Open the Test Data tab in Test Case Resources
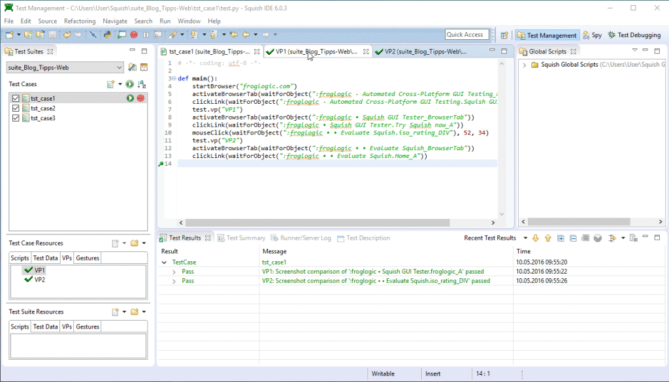This screenshot has width=669, height=382. [45, 258]
